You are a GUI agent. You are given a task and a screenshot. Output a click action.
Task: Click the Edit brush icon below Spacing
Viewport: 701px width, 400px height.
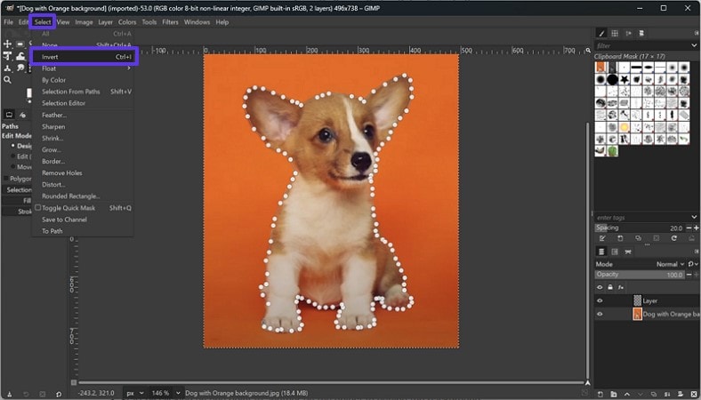[x=602, y=238]
